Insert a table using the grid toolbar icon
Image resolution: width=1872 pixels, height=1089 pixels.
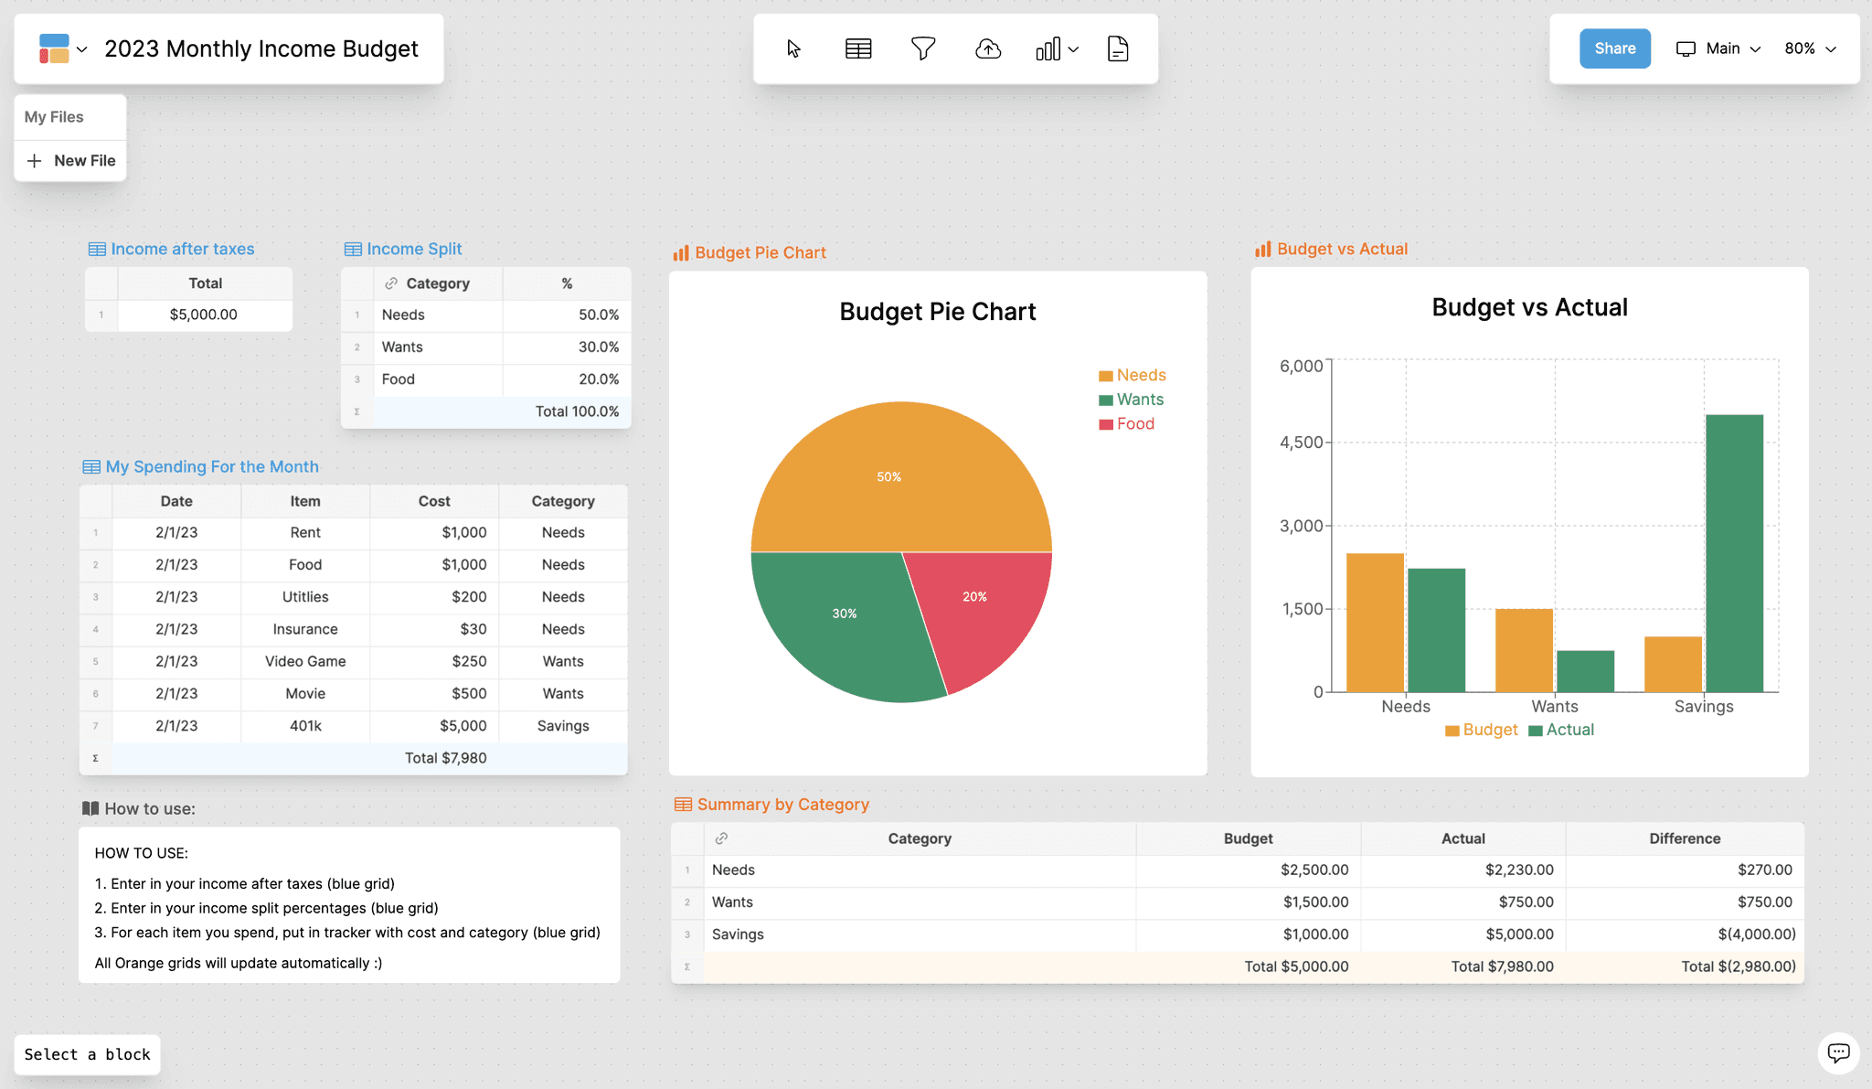tap(858, 48)
